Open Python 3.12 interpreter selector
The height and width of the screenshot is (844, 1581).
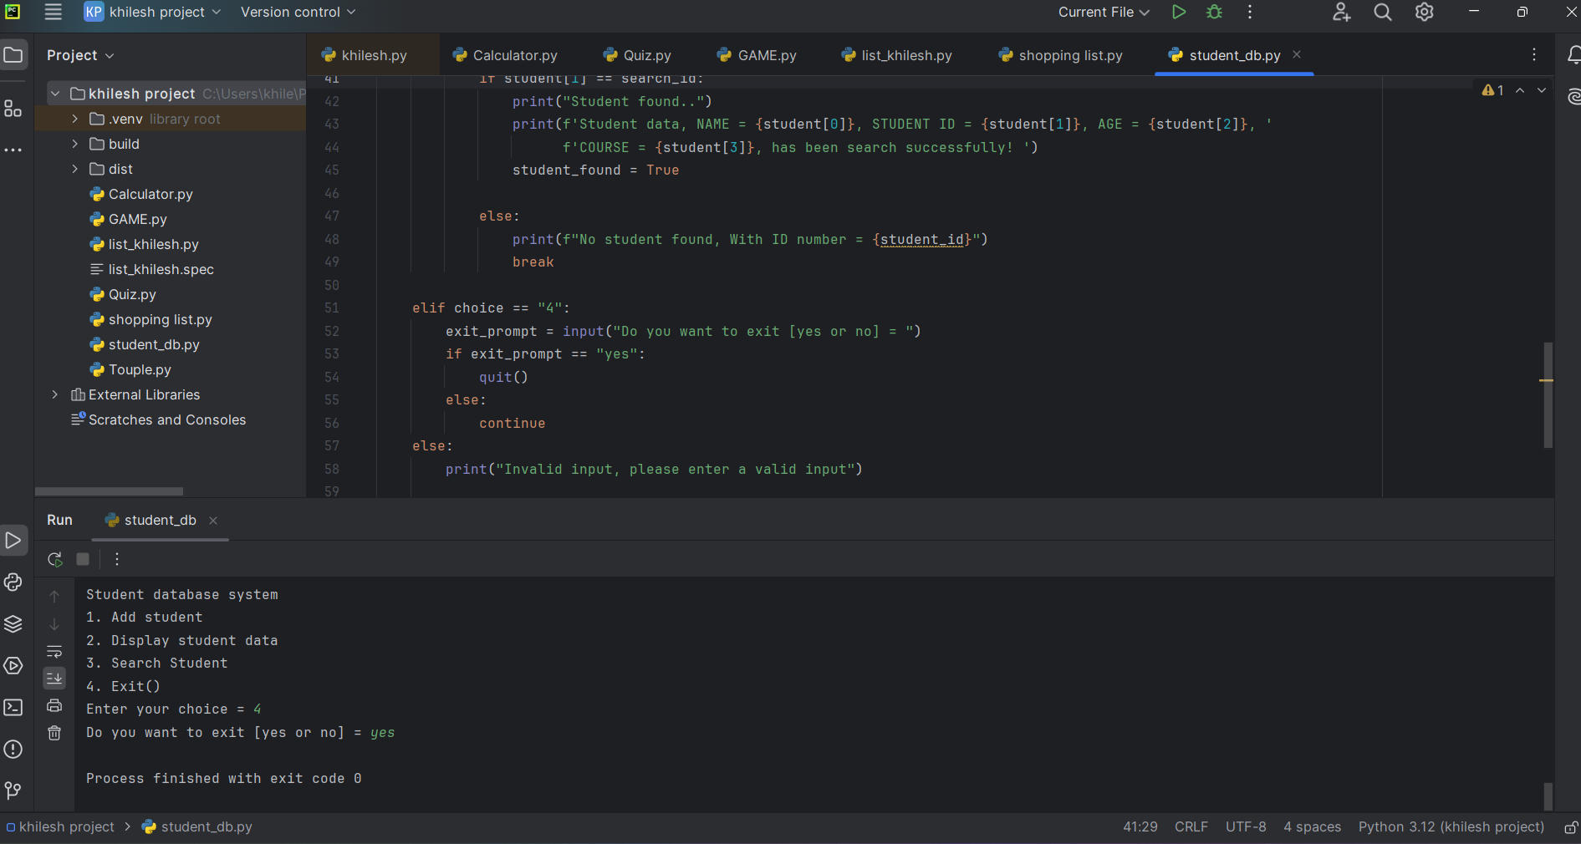(x=1451, y=827)
